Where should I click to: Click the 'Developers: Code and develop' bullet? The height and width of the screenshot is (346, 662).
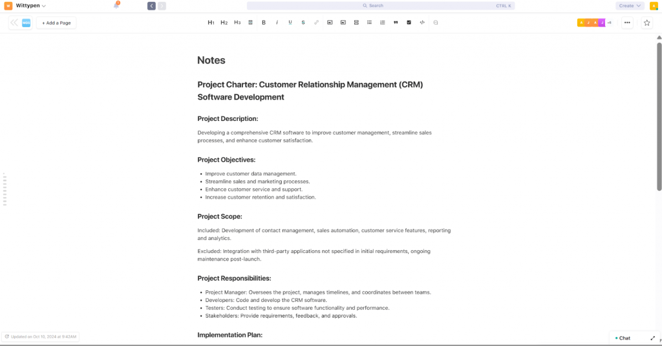266,300
